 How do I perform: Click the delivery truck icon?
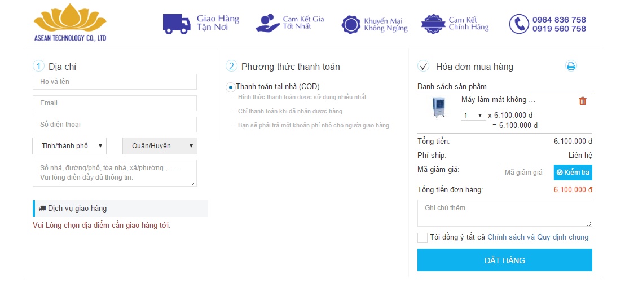pyautogui.click(x=177, y=23)
